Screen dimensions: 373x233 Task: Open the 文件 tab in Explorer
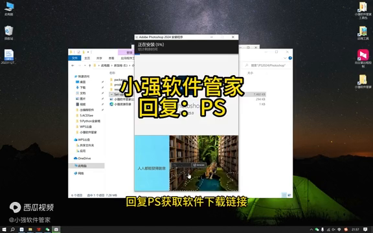pos(74,58)
